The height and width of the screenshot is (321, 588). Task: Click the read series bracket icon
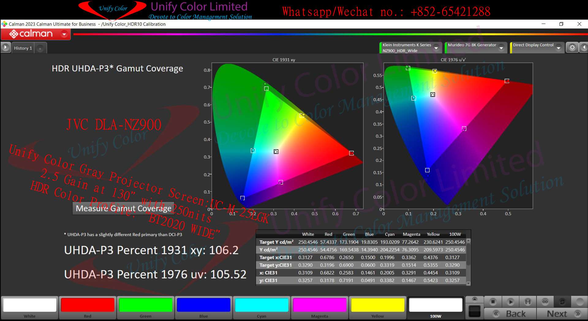point(528,302)
